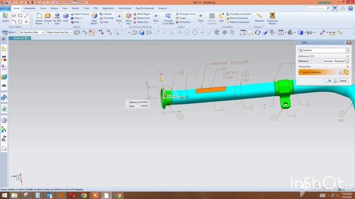The width and height of the screenshot is (355, 199).
Task: Click Through Curves command
Action: 186,14
